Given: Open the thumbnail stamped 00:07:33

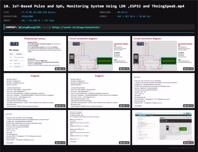Looking at the screenshot, I should tap(35, 128).
